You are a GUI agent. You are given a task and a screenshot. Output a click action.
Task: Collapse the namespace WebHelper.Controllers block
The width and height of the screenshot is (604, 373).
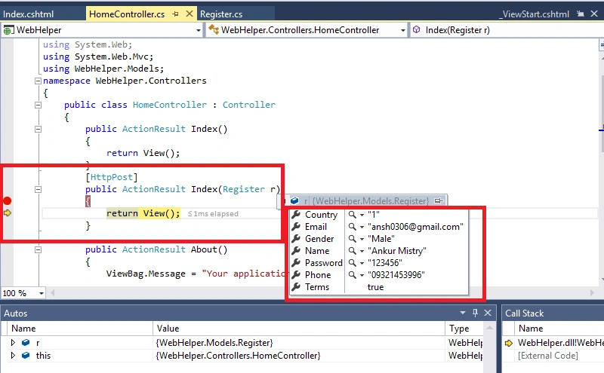click(38, 81)
